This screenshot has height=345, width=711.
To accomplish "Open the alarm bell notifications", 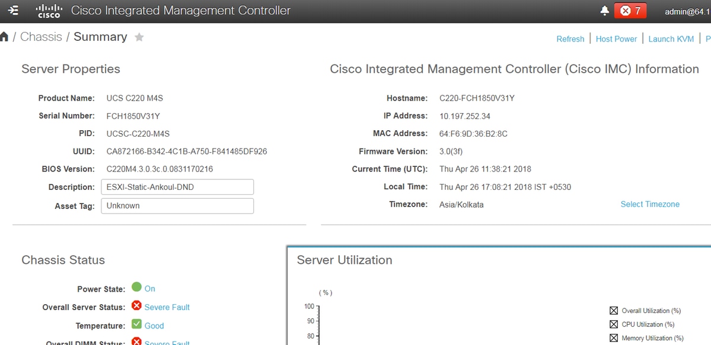I will point(605,11).
